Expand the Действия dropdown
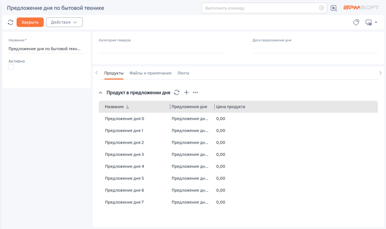Image resolution: width=386 pixels, height=229 pixels. 64,22
